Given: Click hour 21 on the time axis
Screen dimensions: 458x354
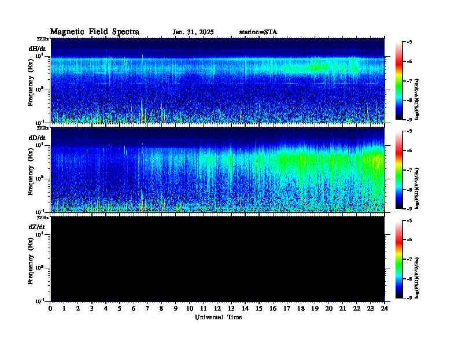Looking at the screenshot, I should (x=342, y=309).
